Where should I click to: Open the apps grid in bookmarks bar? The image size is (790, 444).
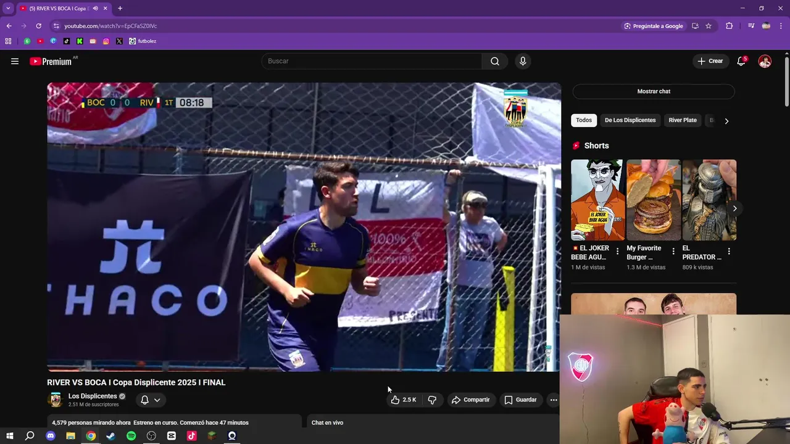click(8, 41)
